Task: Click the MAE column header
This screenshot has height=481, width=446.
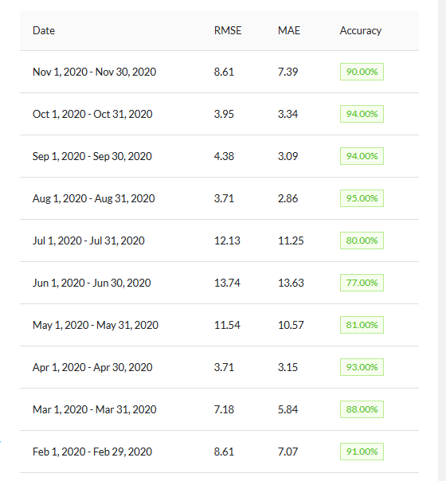Action: [289, 30]
